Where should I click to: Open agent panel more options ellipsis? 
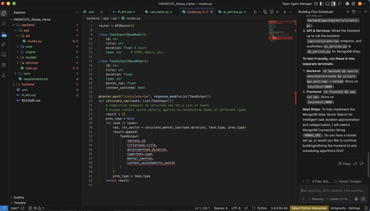359,11
